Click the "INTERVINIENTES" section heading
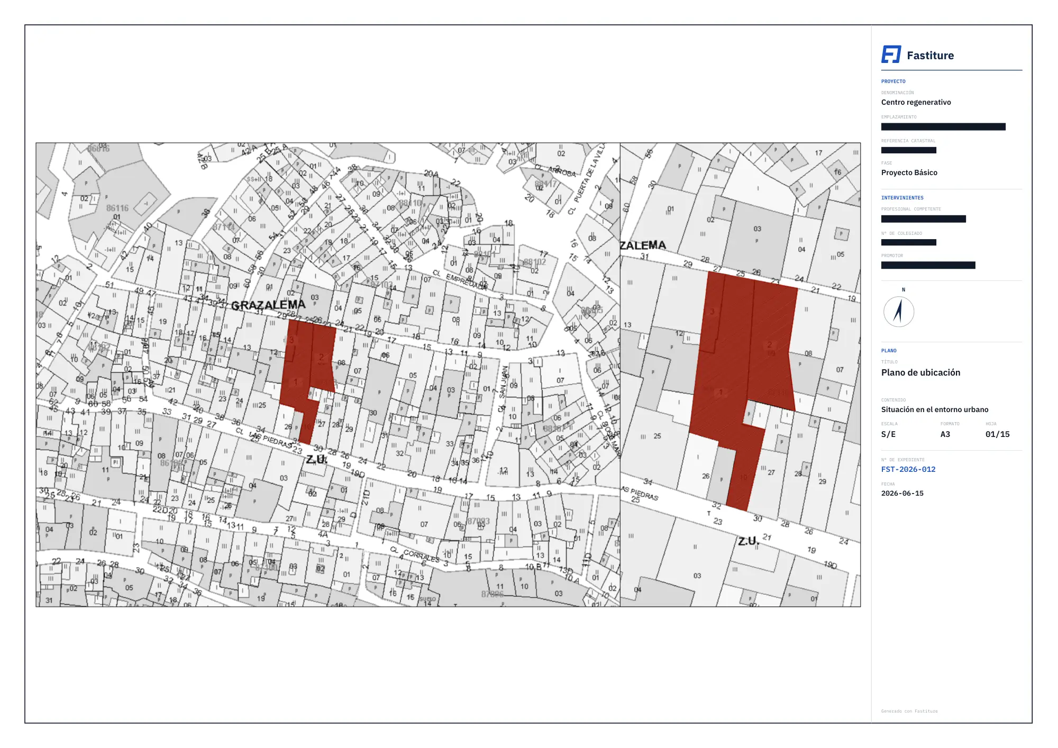Image resolution: width=1058 pixels, height=748 pixels. [902, 198]
